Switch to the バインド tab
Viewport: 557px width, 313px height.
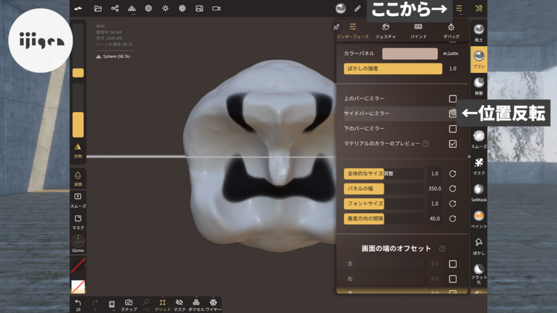coord(418,31)
